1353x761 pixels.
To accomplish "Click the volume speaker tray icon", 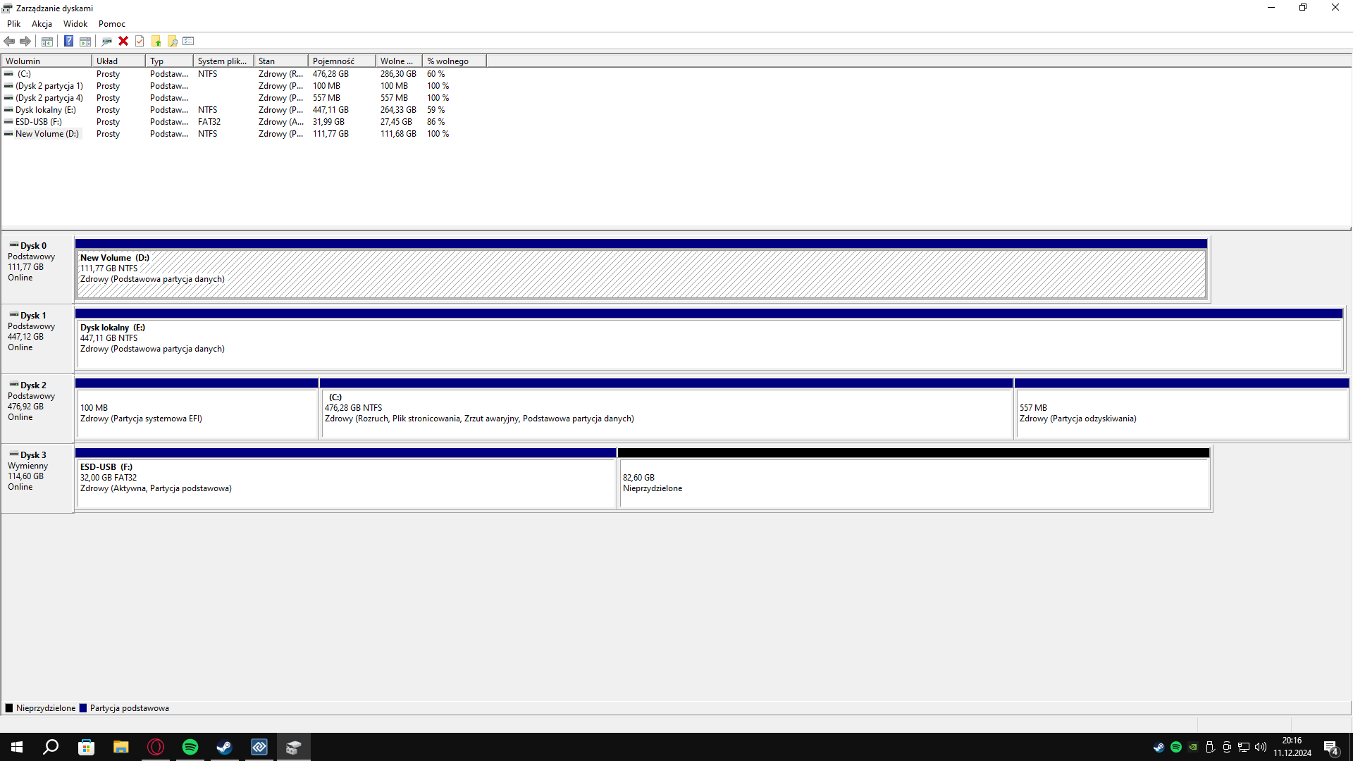I will coord(1261,747).
